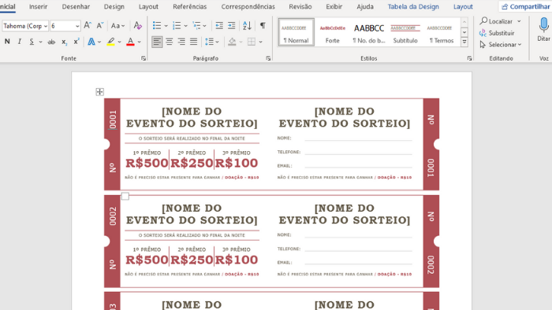Click the Compartilhar button

[526, 6]
